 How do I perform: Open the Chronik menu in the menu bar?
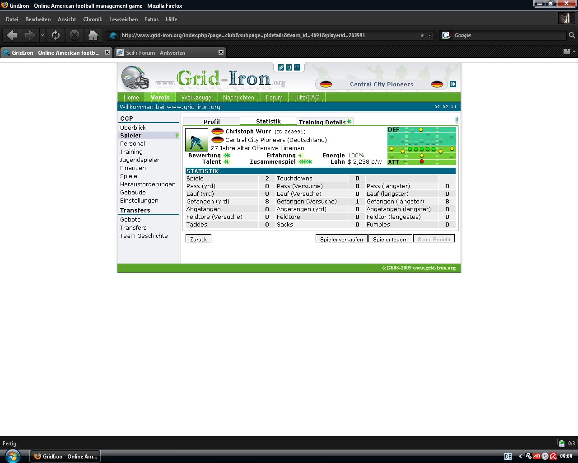click(x=93, y=19)
